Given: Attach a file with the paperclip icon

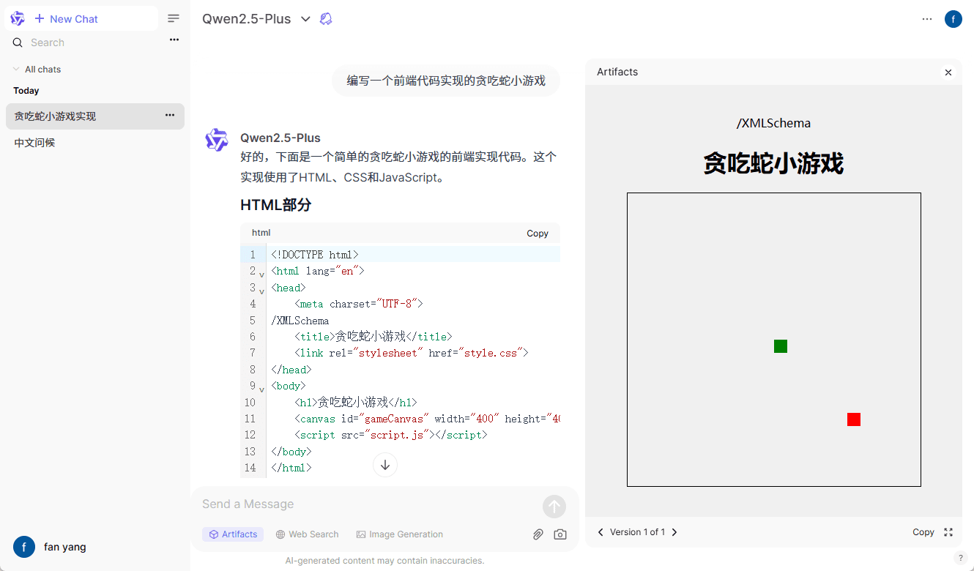Looking at the screenshot, I should coord(538,534).
